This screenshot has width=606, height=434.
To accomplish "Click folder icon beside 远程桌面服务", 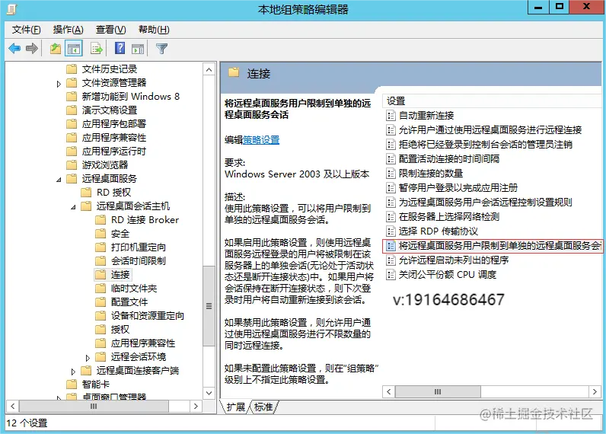I will [x=72, y=178].
